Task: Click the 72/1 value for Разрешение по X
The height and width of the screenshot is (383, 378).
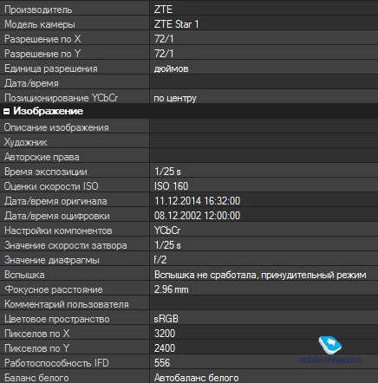Action: click(164, 39)
